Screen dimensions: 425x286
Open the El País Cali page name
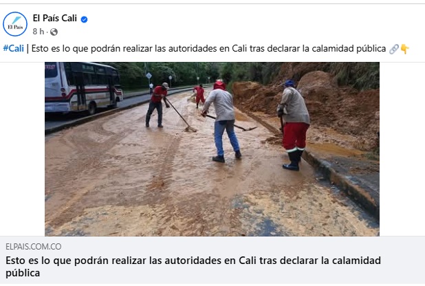tap(55, 18)
